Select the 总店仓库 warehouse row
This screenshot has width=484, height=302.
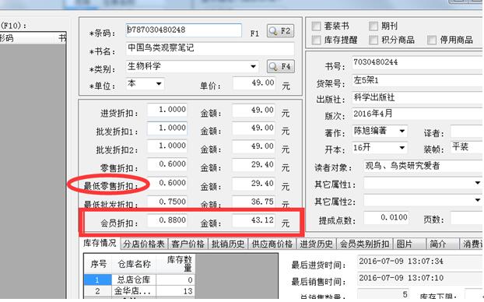(x=139, y=279)
